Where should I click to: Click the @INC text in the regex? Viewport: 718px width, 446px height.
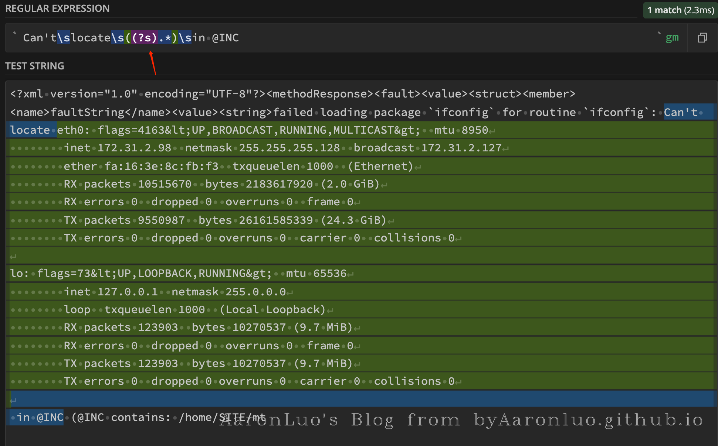point(225,38)
